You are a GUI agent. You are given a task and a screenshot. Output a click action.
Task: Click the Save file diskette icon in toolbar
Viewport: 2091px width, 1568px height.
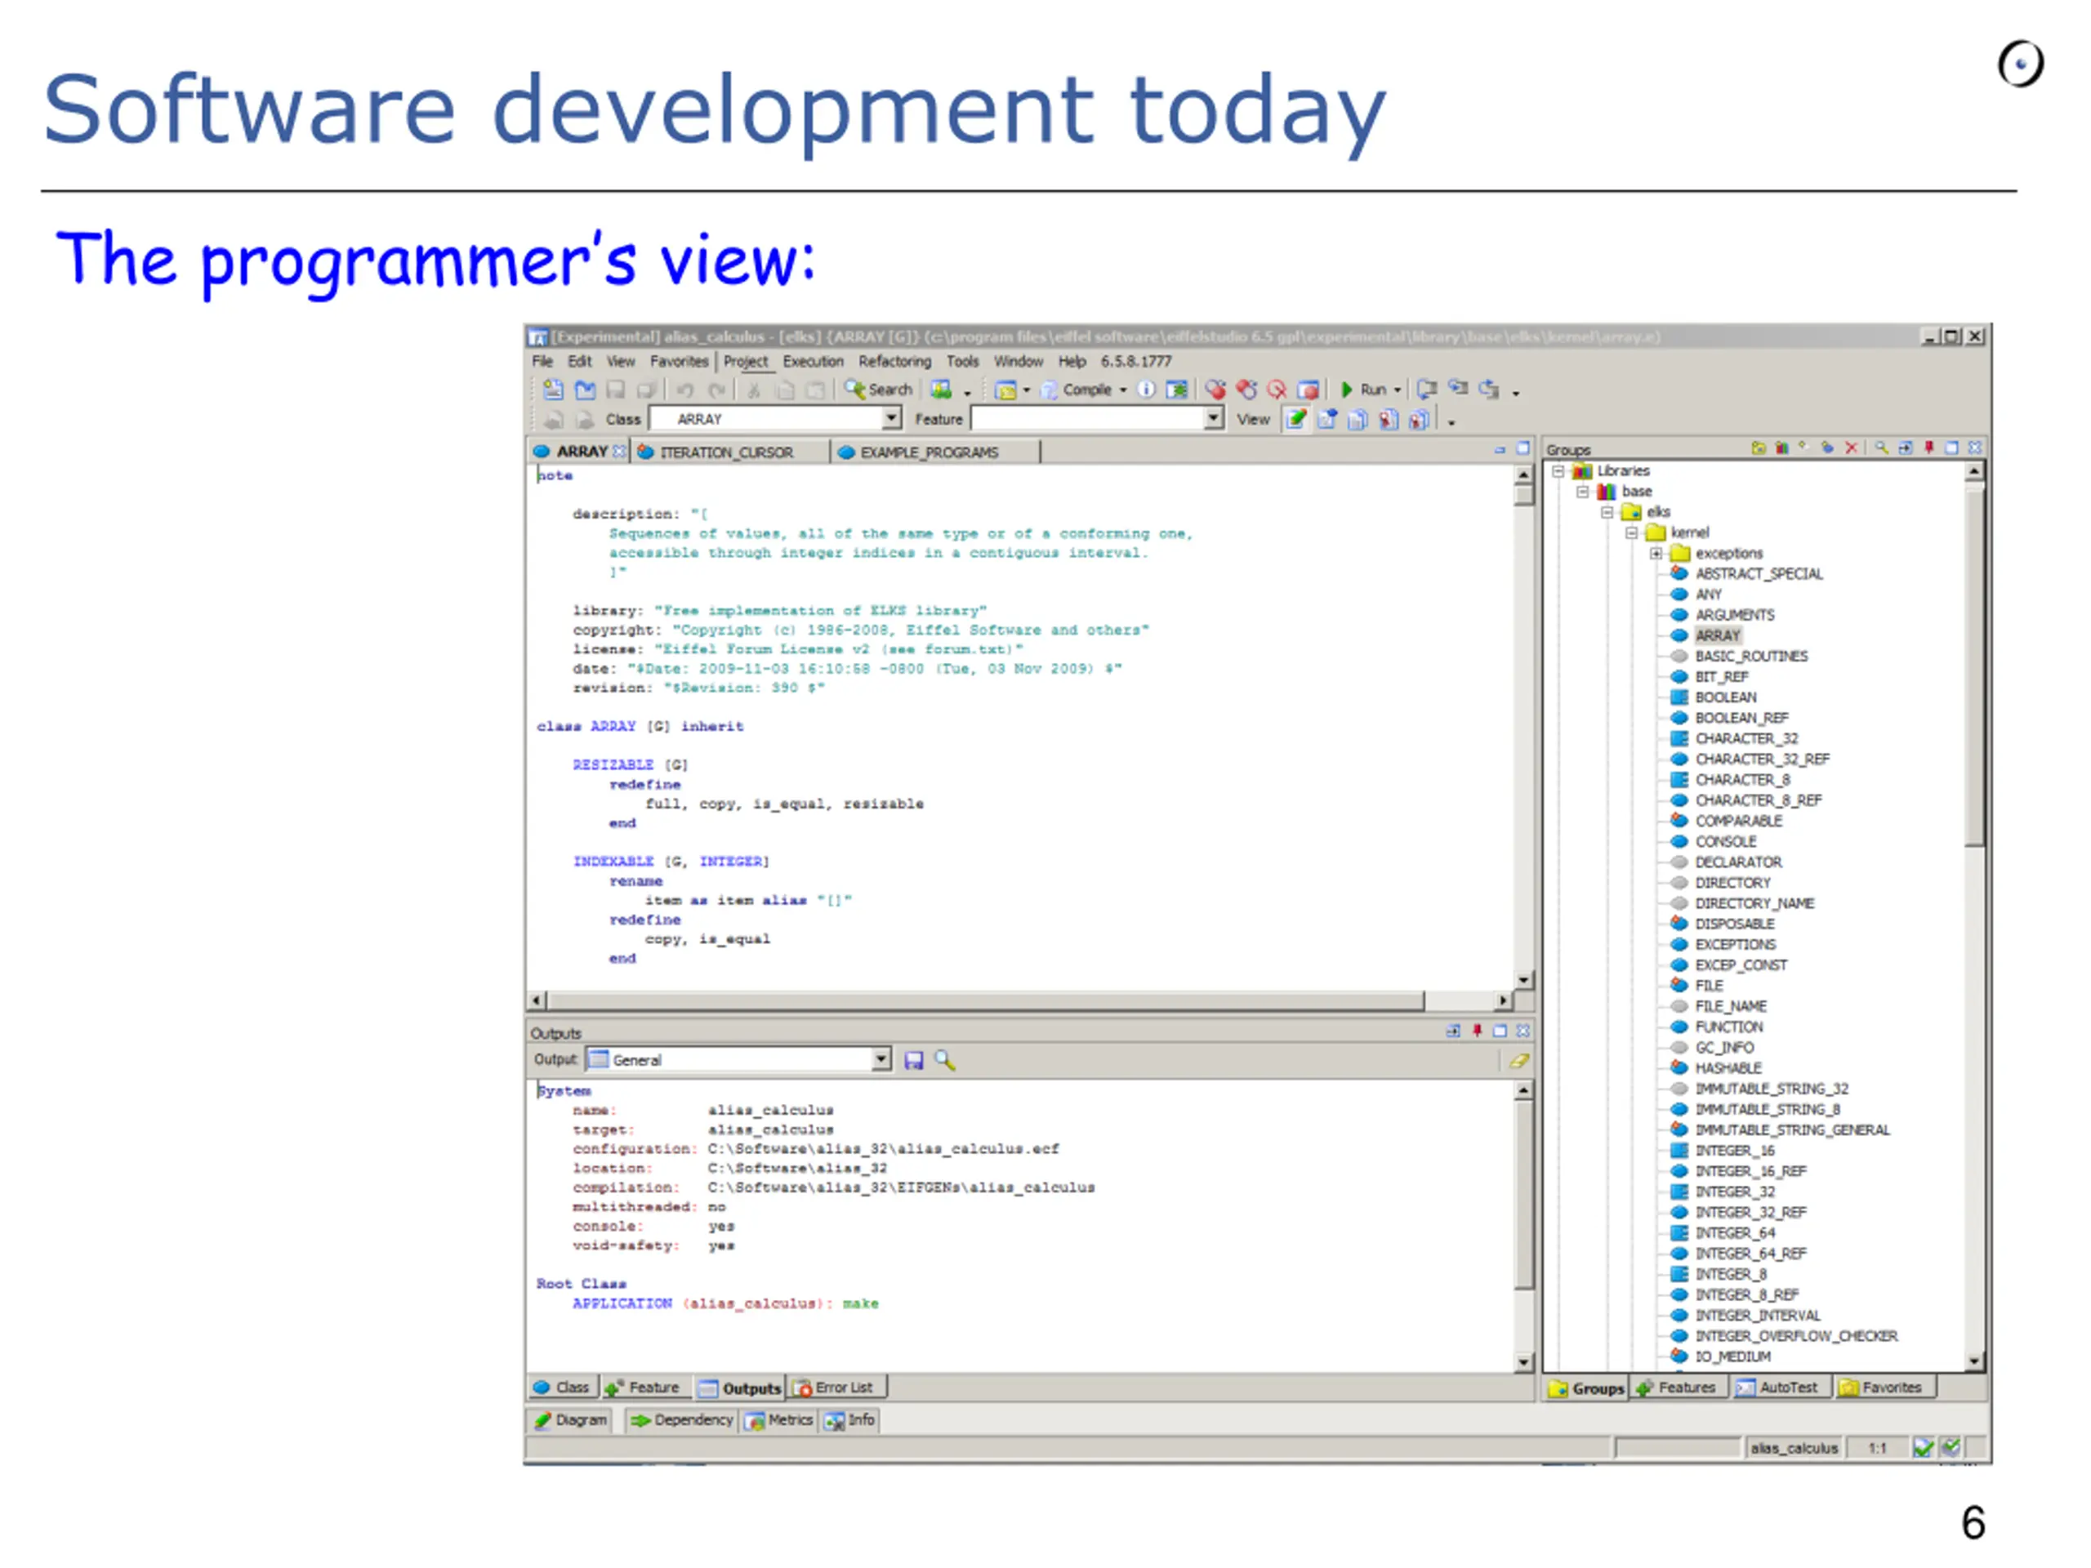tap(615, 390)
